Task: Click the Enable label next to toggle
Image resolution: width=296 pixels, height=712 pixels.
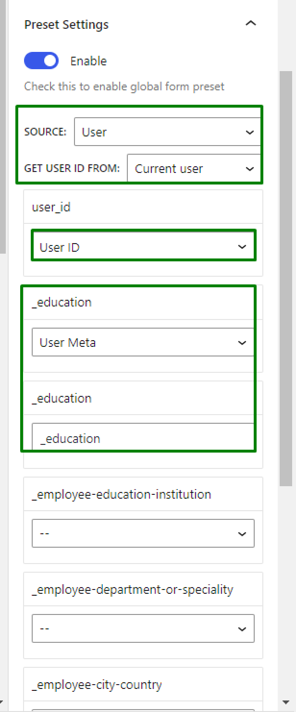Action: click(88, 61)
